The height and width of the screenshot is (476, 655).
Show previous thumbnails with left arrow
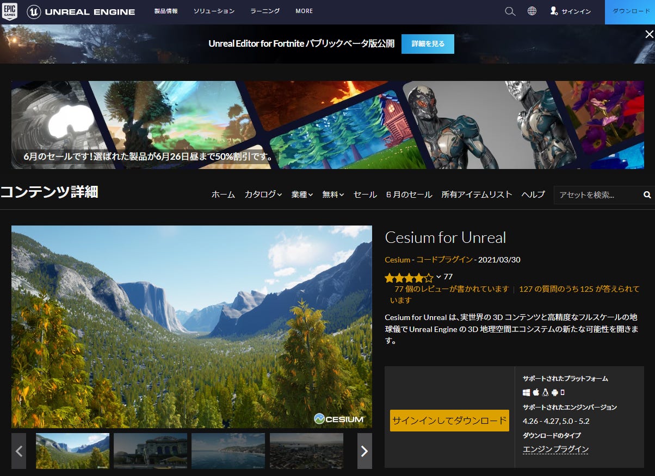tap(19, 450)
